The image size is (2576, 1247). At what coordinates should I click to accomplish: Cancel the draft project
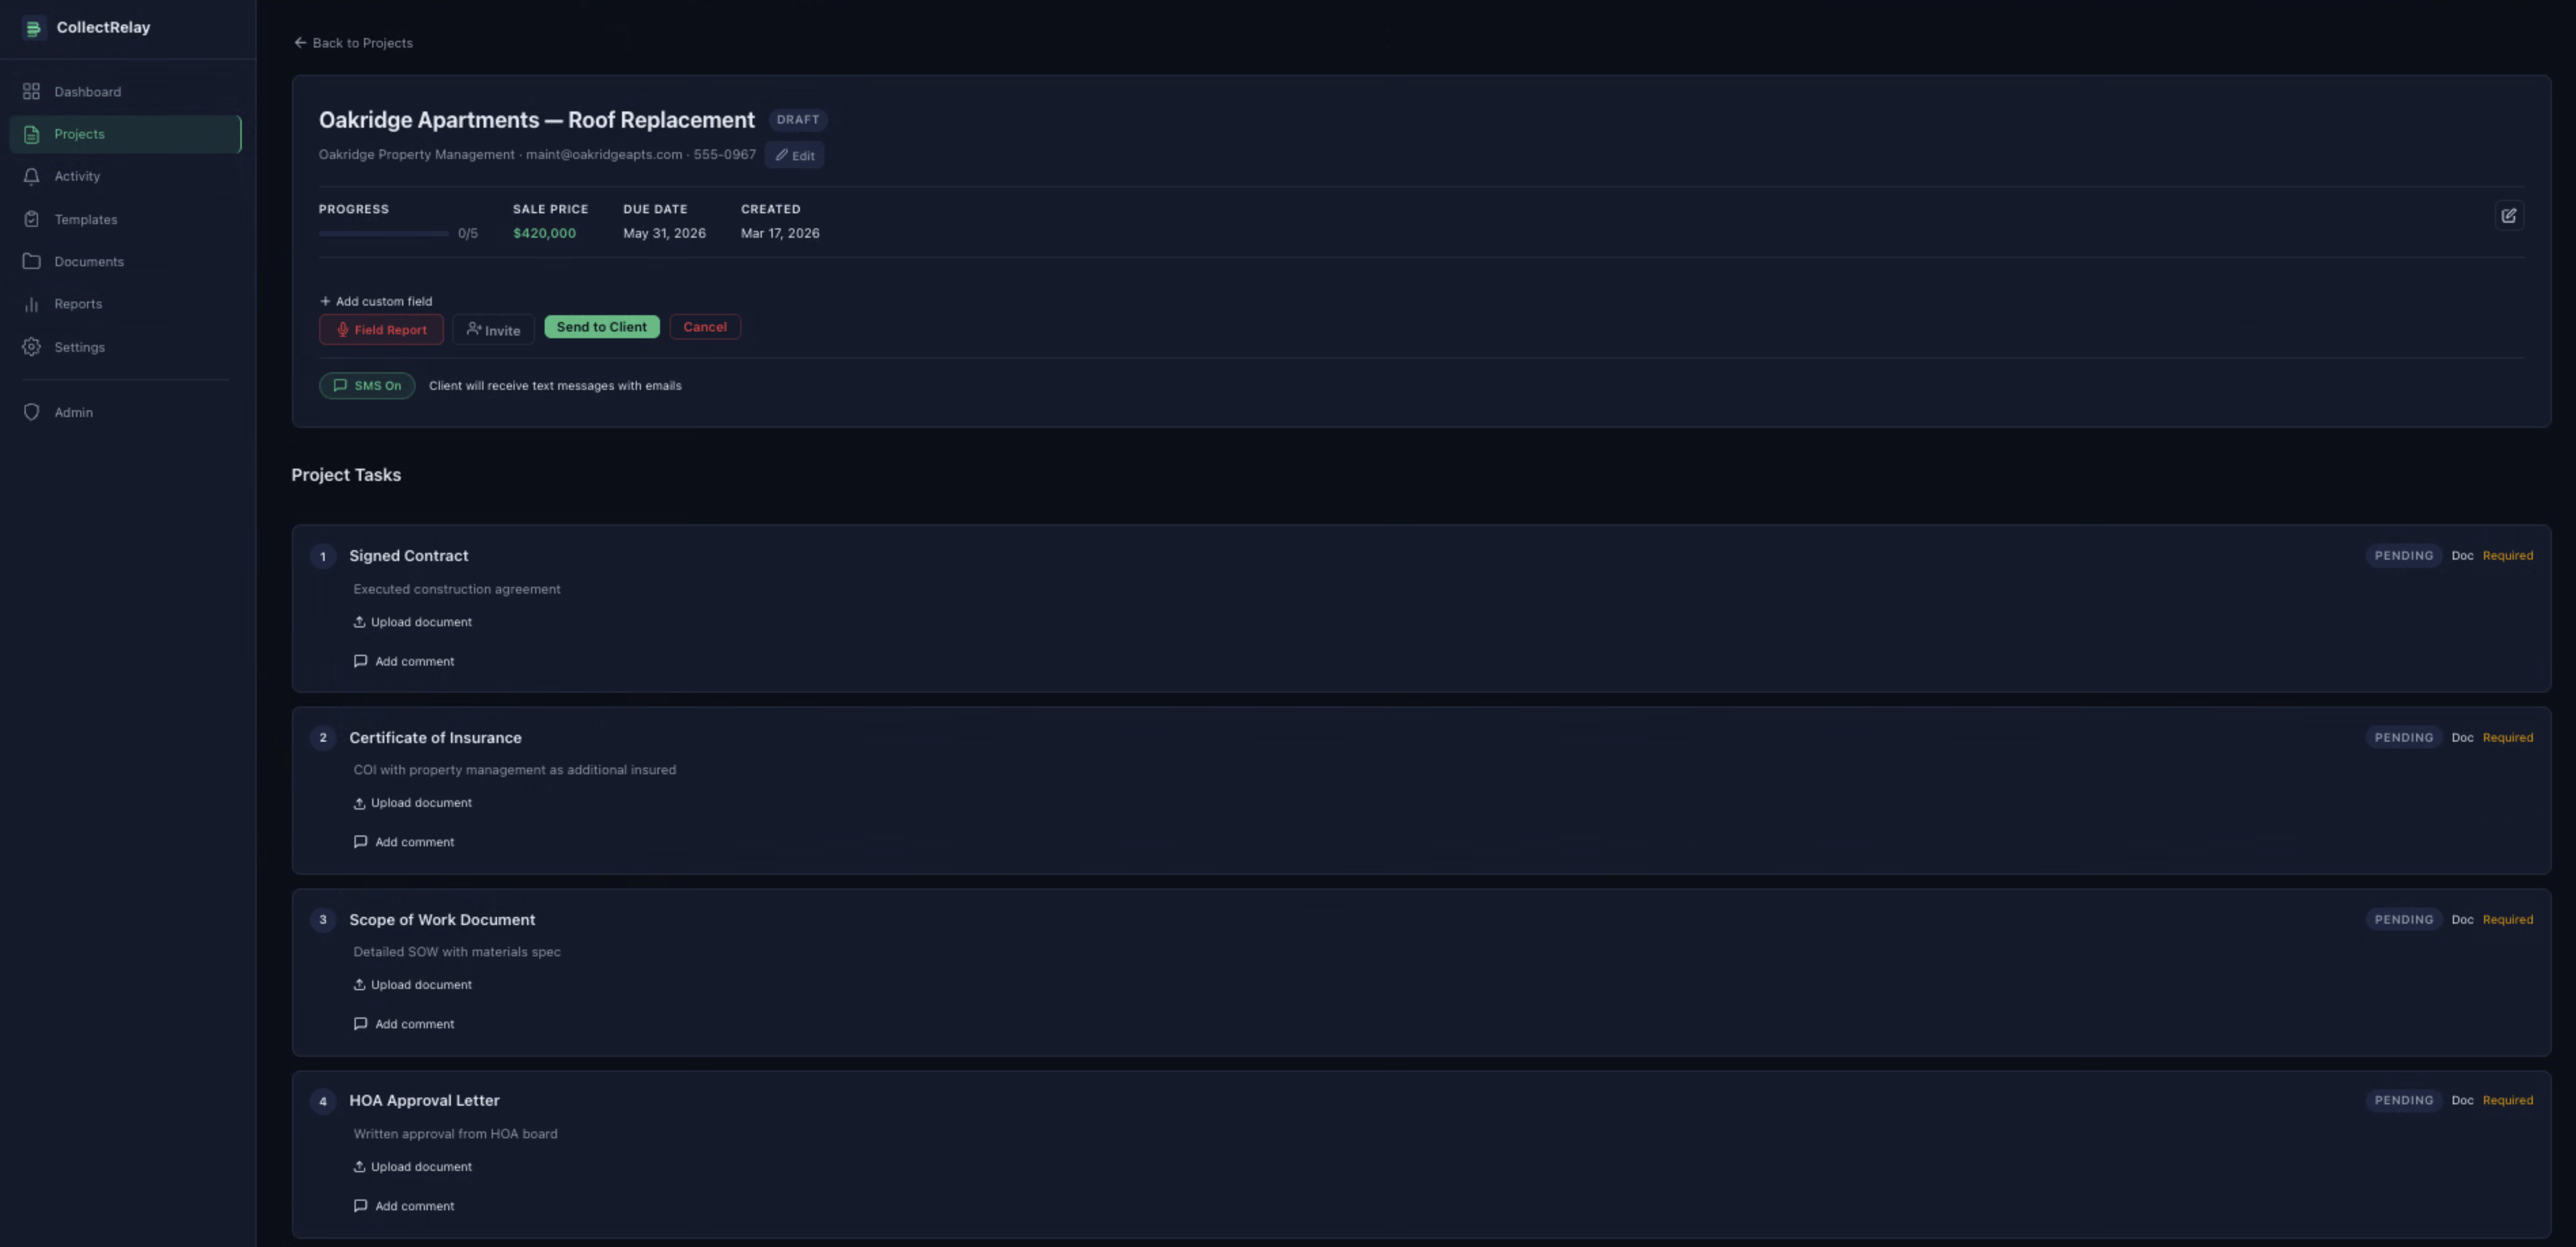(x=704, y=327)
